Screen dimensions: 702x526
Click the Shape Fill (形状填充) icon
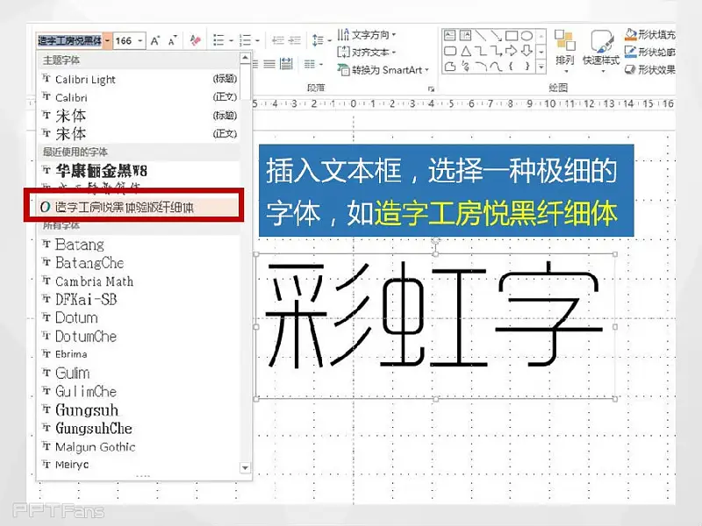(631, 35)
